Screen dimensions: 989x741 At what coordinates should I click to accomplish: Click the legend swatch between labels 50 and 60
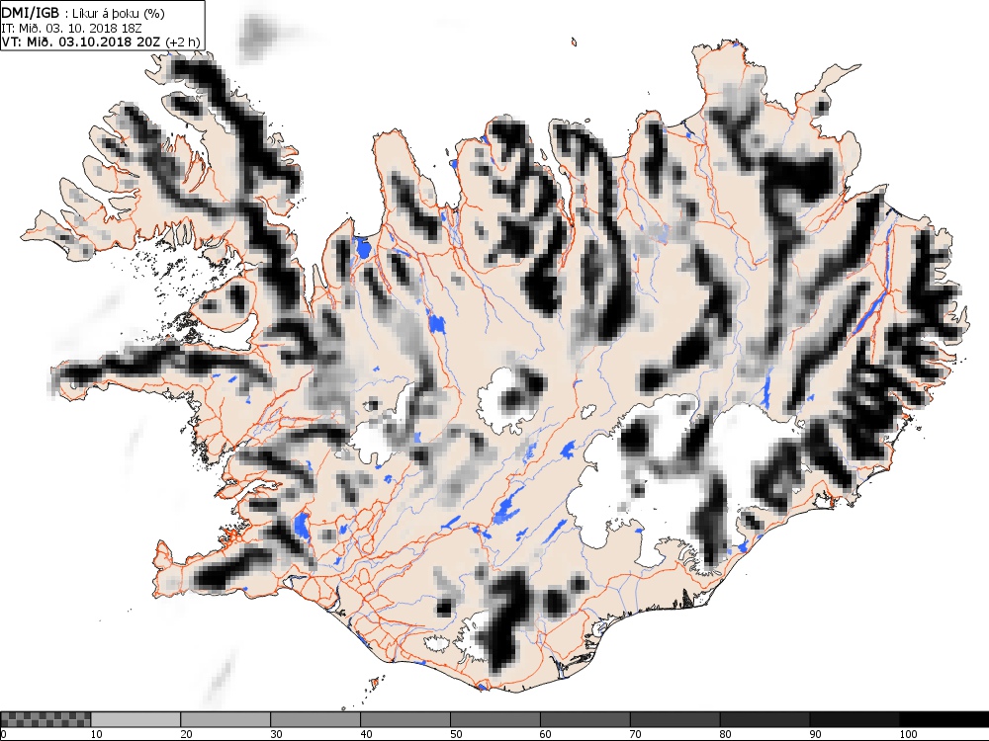[x=495, y=719]
